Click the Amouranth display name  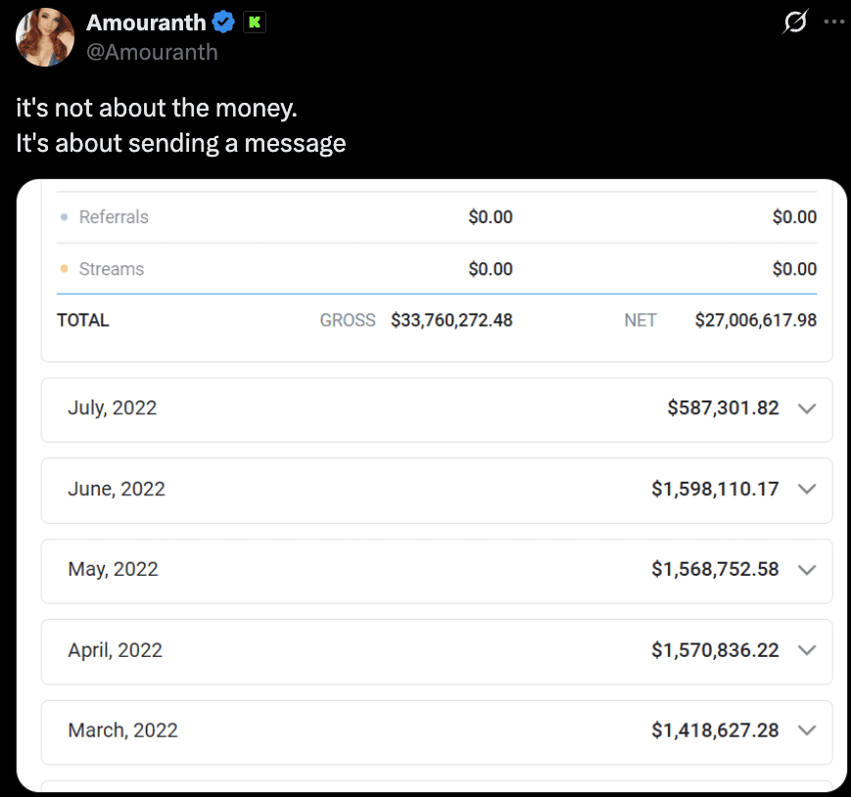(147, 23)
